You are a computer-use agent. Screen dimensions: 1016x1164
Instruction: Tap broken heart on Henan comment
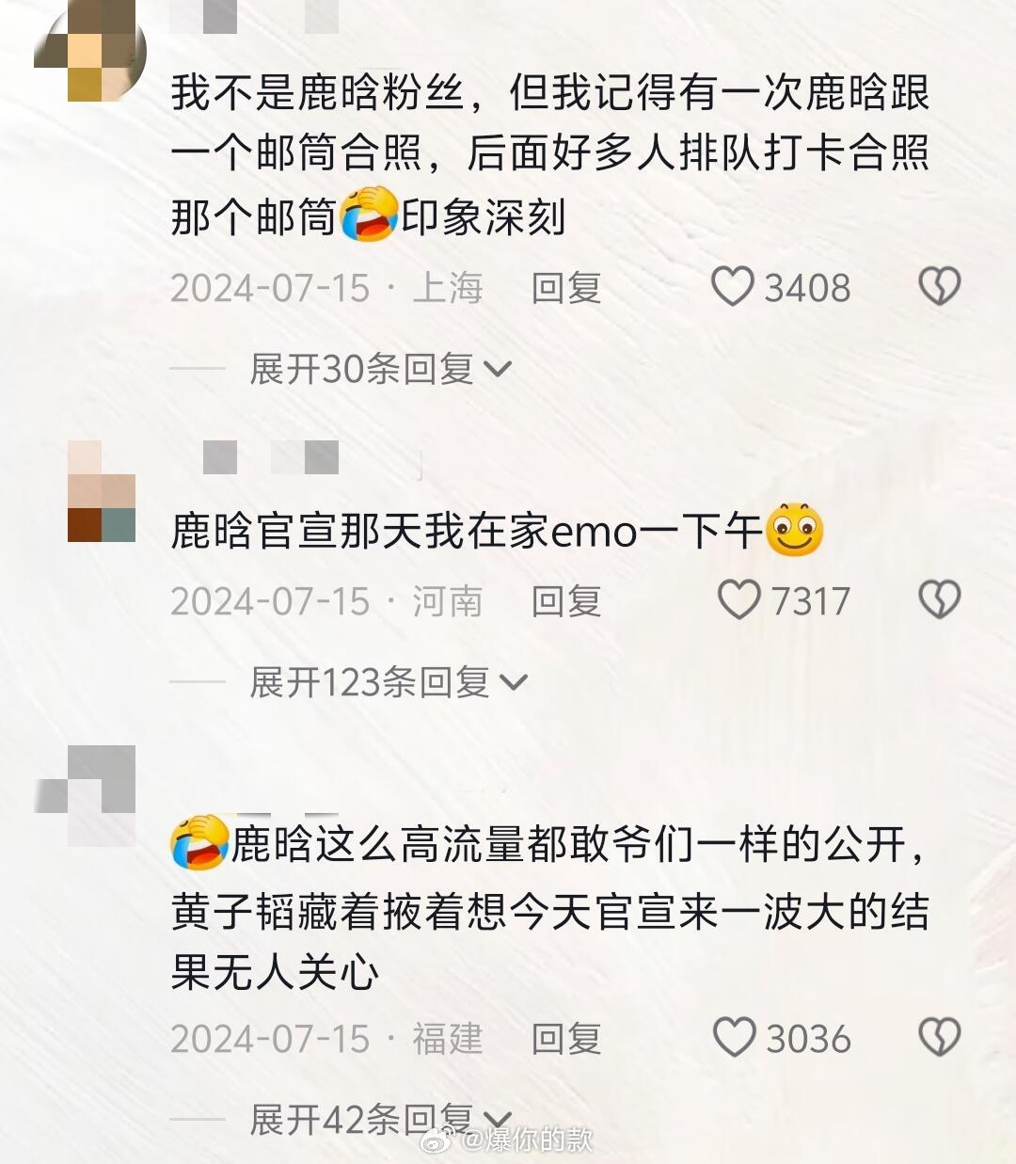coord(939,599)
